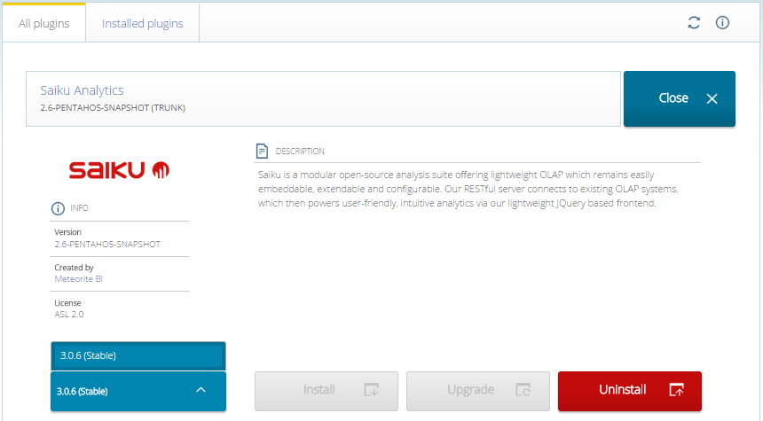This screenshot has width=763, height=421.
Task: Click the ASL 2.0 license text
Action: (68, 315)
